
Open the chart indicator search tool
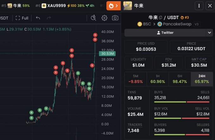(93, 18)
